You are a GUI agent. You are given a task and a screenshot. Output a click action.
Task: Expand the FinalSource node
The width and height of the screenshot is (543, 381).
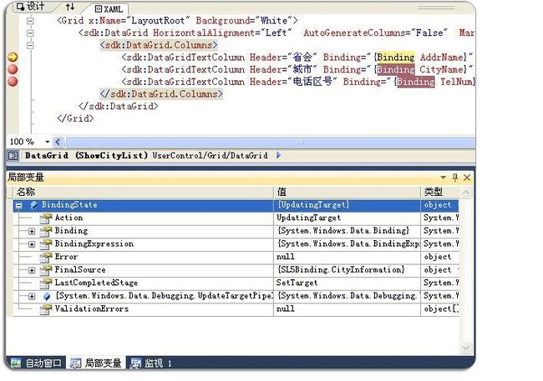(x=32, y=270)
